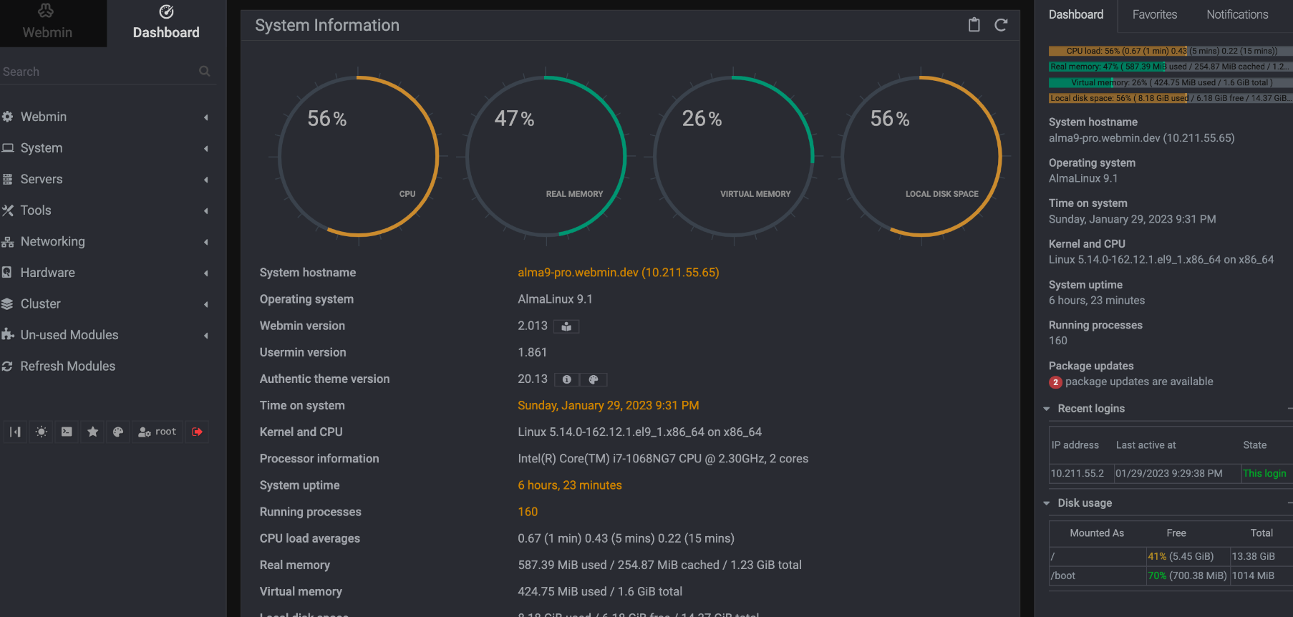
Task: Expand the Servers menu
Action: (42, 180)
